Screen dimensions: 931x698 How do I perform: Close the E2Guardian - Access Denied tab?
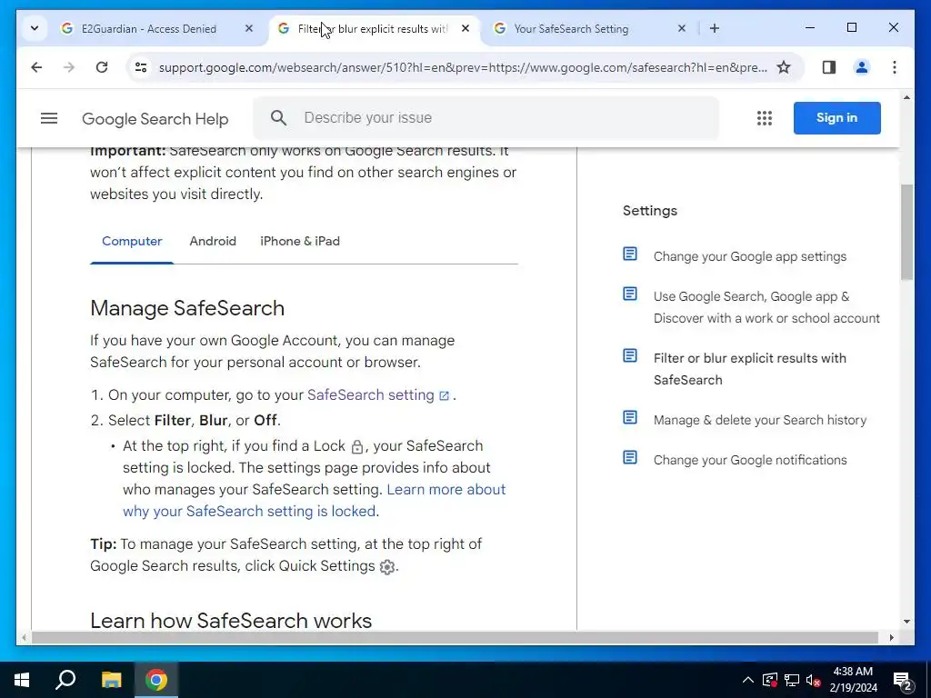249,28
